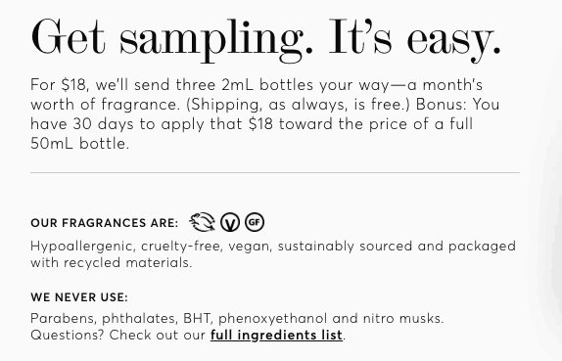Click the "For $18, we'll send three" line

tap(257, 85)
